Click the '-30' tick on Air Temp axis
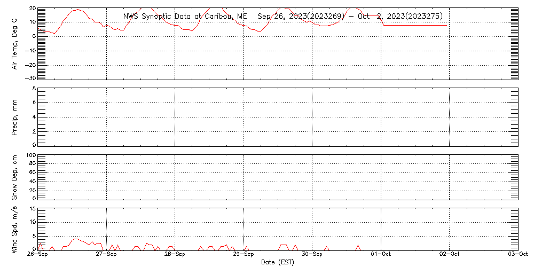Viewport: 534px width, 267px height. click(x=29, y=78)
